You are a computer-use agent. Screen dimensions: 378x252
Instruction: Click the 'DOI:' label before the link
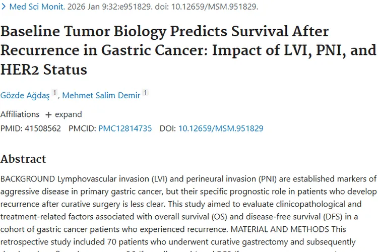(168, 129)
